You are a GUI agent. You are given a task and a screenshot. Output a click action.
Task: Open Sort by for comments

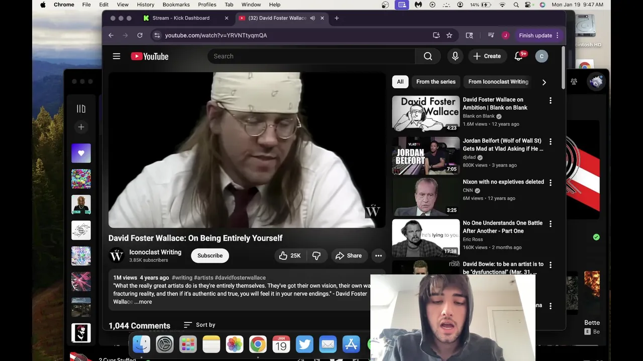tap(199, 325)
